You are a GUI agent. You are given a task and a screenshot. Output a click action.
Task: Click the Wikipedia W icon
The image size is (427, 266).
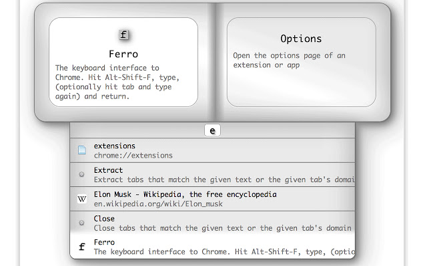[x=81, y=198]
